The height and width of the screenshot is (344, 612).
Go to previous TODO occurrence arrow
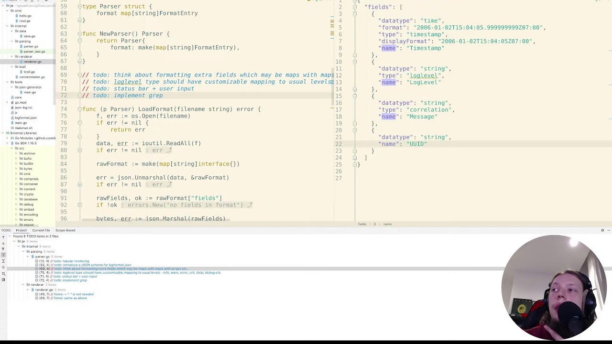pyautogui.click(x=3, y=238)
